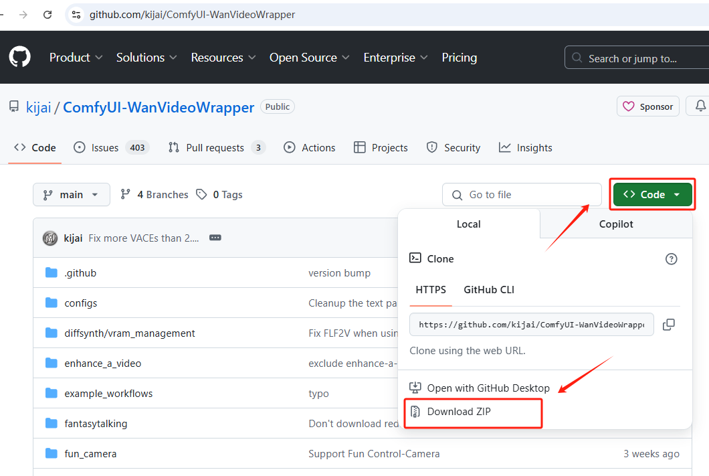Toggle the green Code dropdown button
The image size is (709, 476).
pyautogui.click(x=652, y=195)
